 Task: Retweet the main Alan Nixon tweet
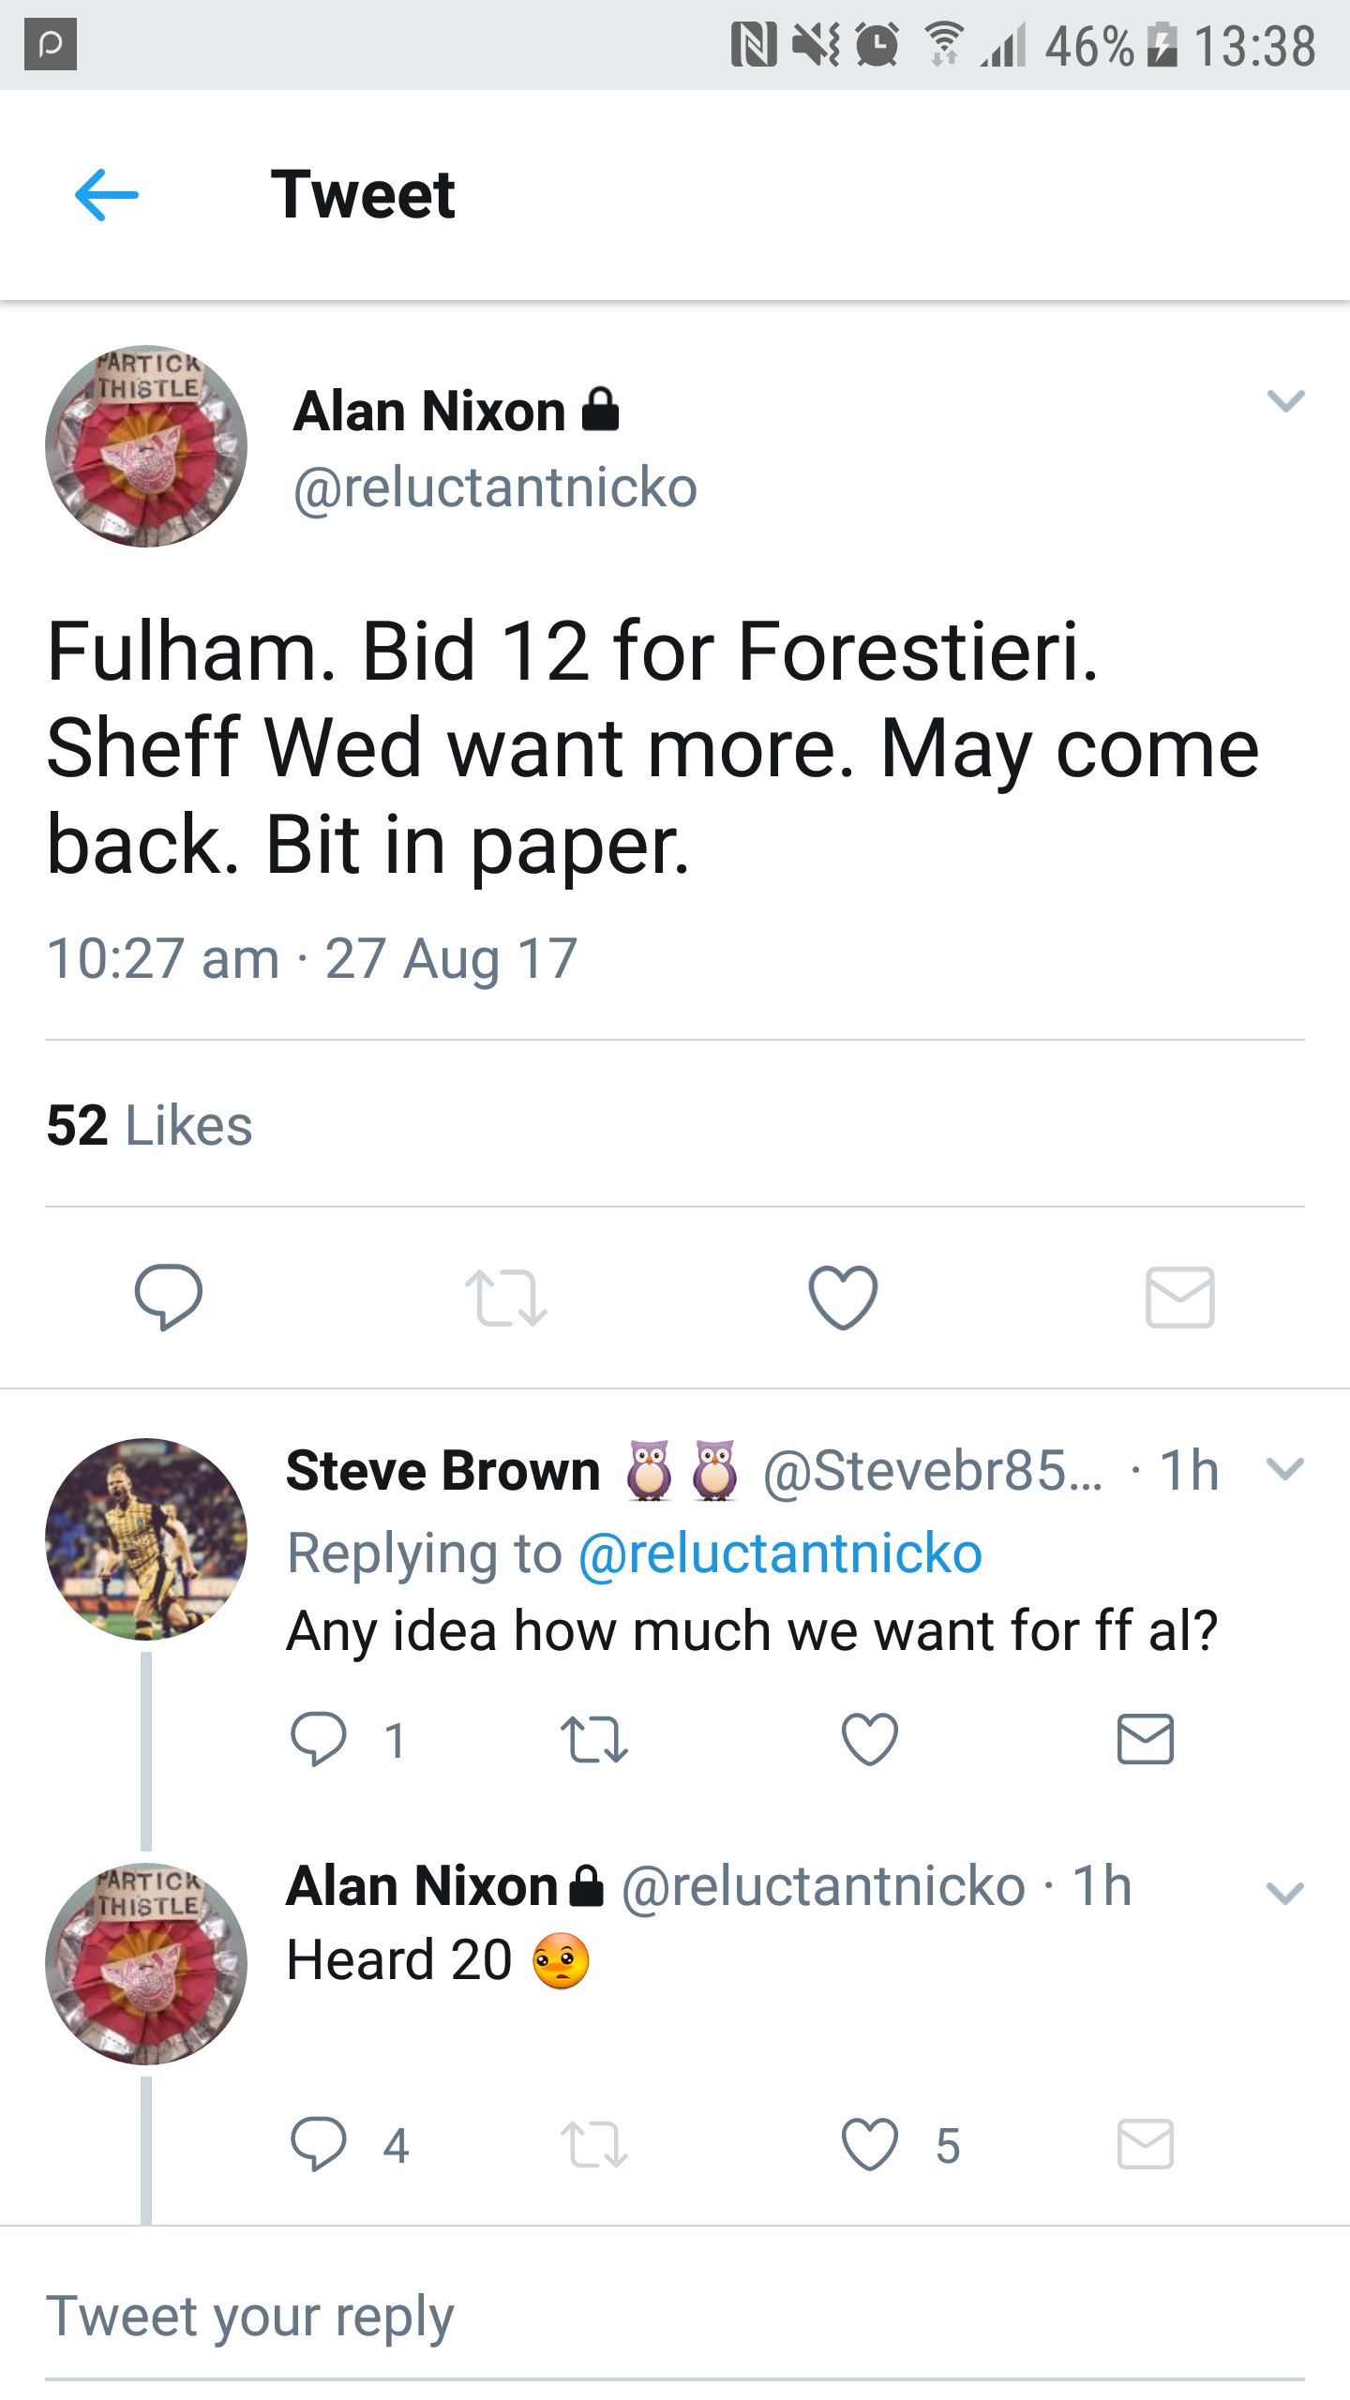pos(505,1297)
